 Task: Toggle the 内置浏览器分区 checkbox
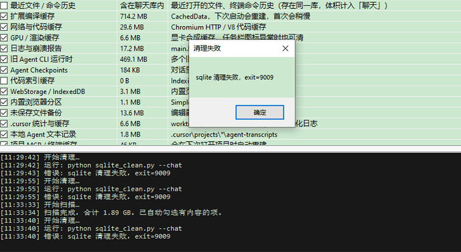[4, 102]
